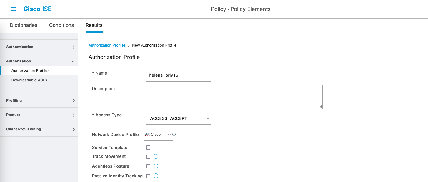Open the Access Type dropdown

(x=178, y=118)
